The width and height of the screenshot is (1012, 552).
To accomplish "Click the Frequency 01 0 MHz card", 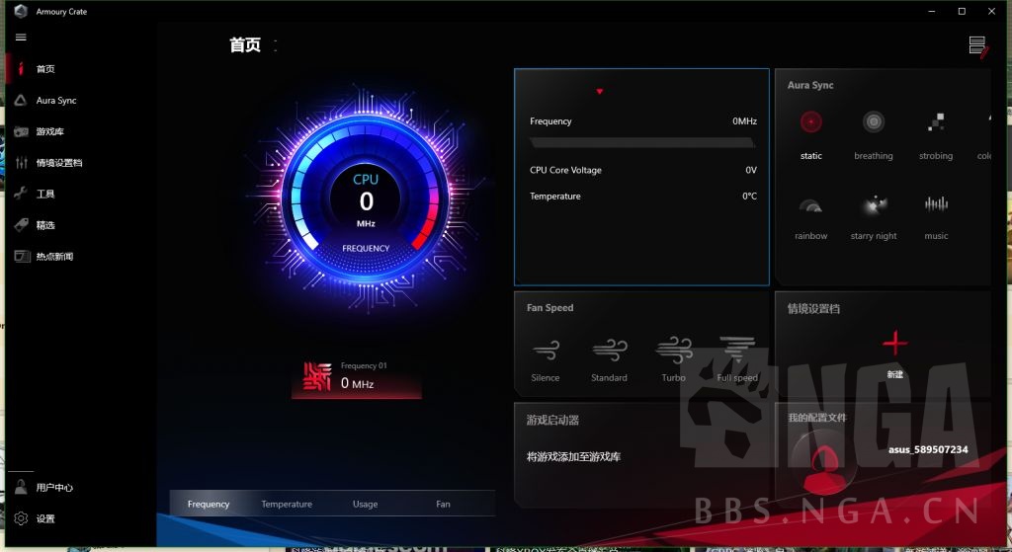I will pyautogui.click(x=356, y=377).
